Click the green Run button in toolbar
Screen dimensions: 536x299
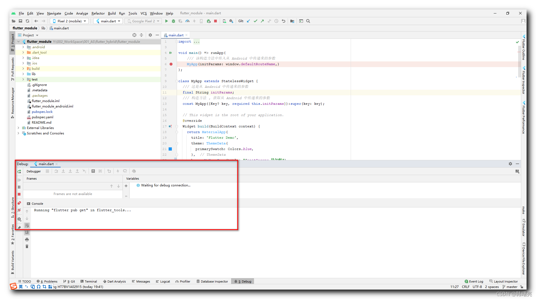pyautogui.click(x=166, y=21)
